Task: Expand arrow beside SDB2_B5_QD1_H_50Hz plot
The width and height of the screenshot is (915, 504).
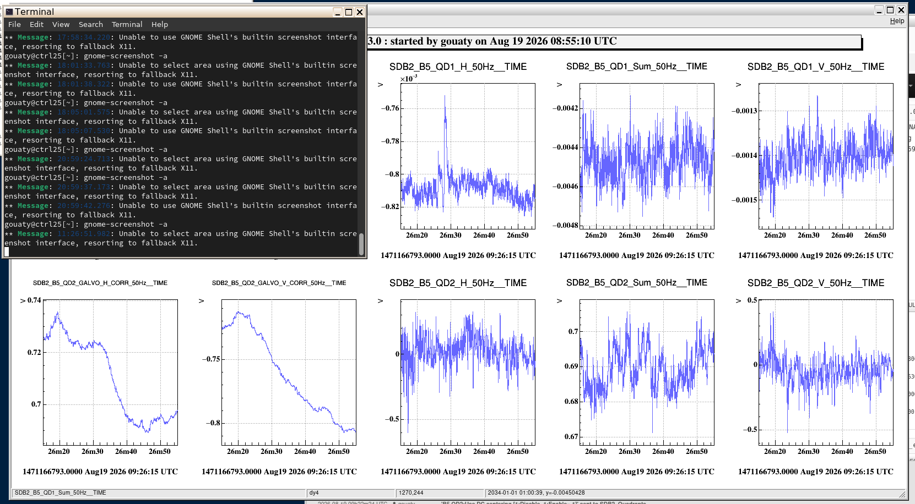Action: (x=380, y=85)
